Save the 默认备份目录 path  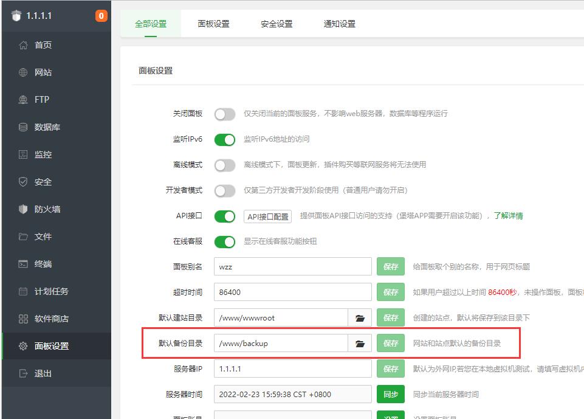[x=391, y=344]
